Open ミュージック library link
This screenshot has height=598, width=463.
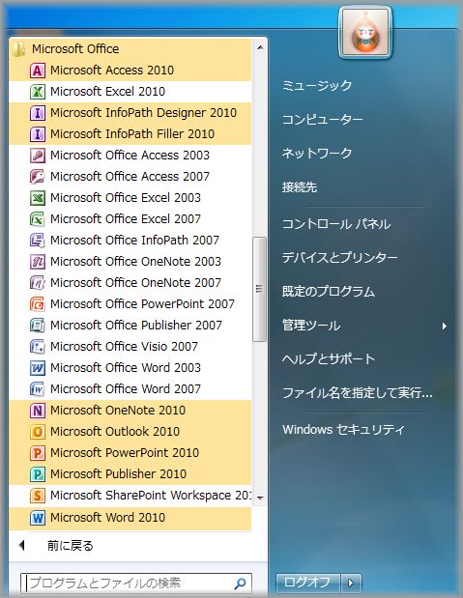pos(316,85)
